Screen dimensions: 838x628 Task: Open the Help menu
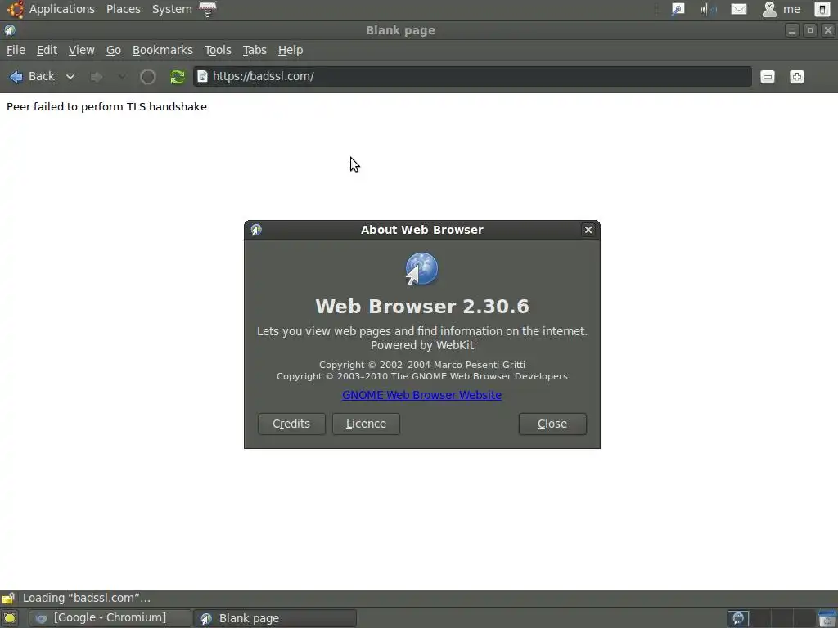pyautogui.click(x=291, y=50)
